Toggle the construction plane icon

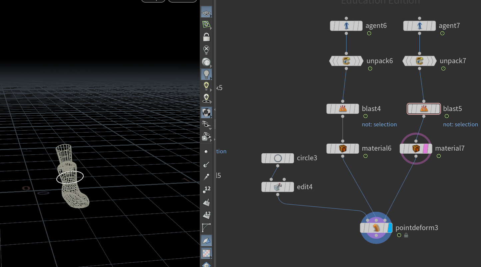click(x=206, y=25)
